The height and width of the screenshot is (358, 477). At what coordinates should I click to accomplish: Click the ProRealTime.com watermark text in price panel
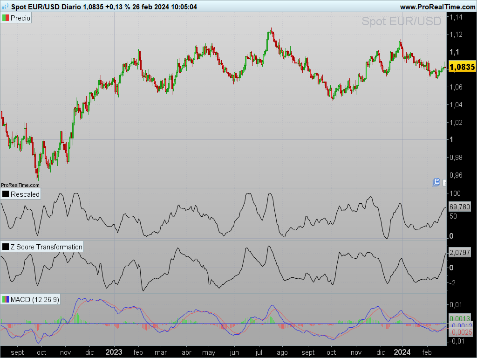point(20,185)
